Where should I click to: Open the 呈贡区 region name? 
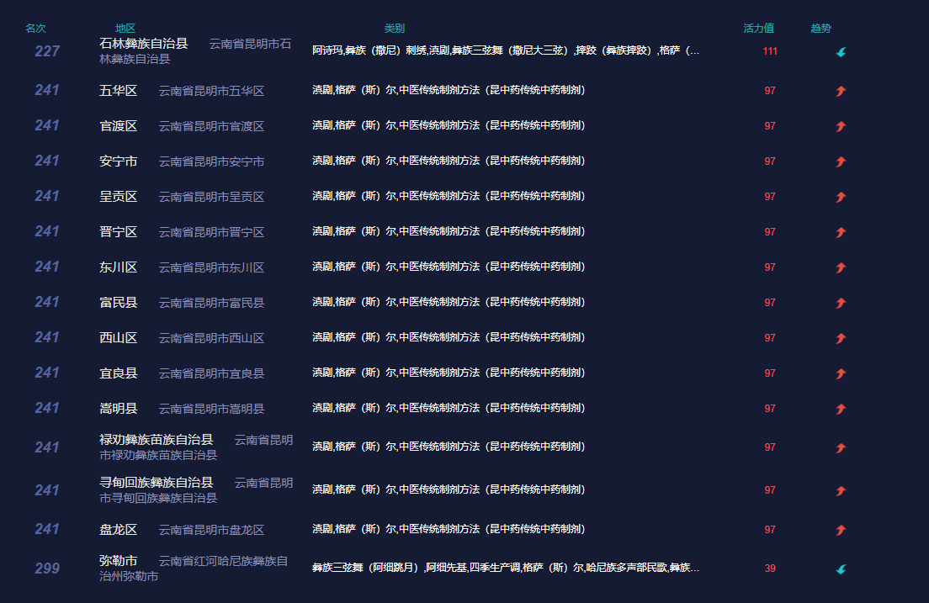(x=118, y=197)
